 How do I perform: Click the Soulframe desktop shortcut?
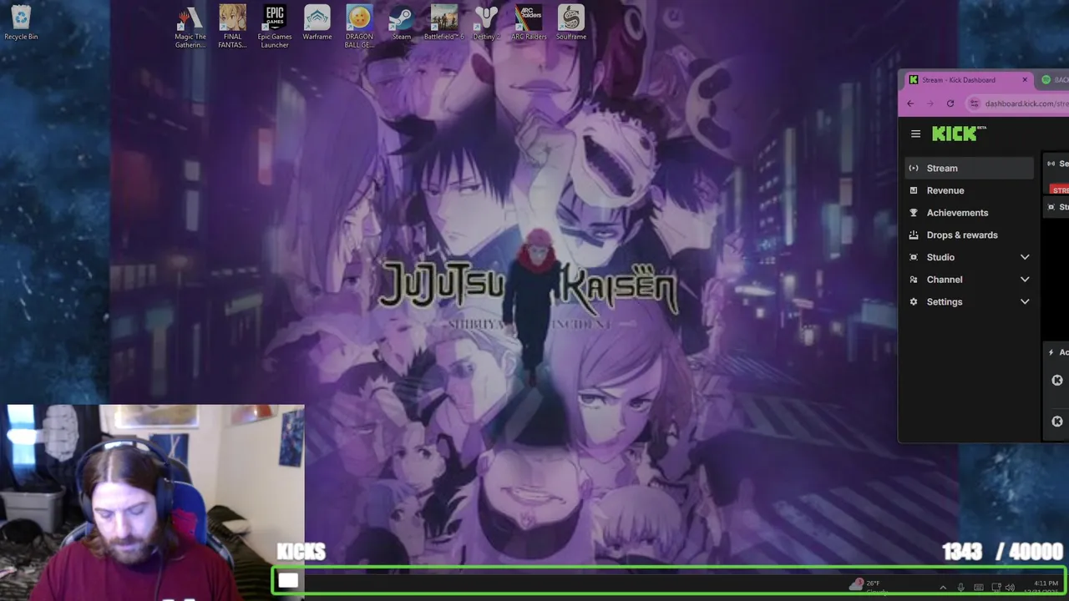[x=571, y=23]
